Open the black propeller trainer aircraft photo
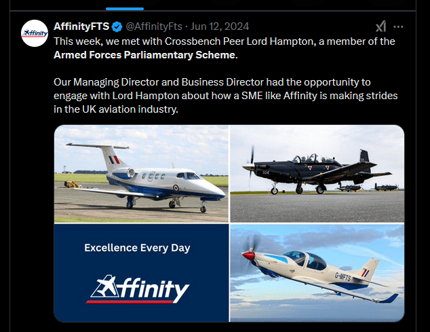The height and width of the screenshot is (332, 430). [317, 174]
